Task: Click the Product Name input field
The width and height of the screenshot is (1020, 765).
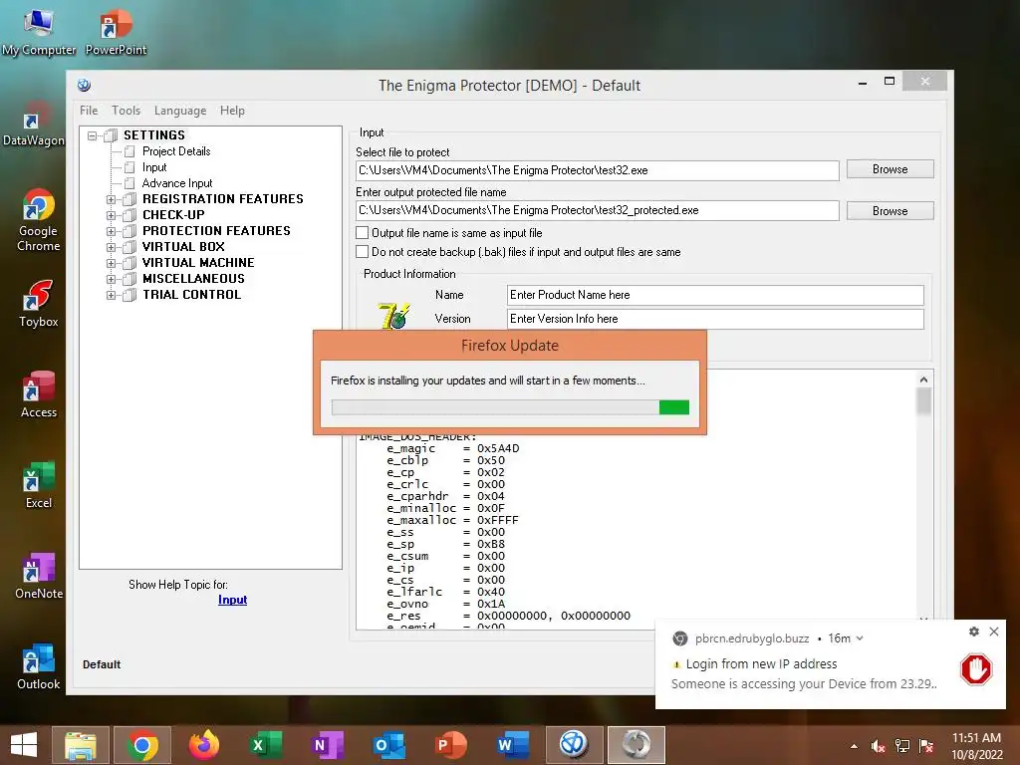Action: pos(715,295)
